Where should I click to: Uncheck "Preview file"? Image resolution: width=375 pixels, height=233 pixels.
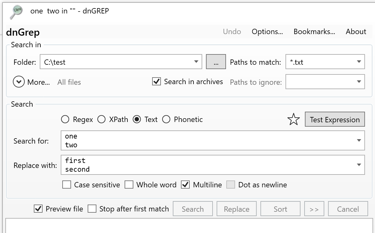click(x=39, y=209)
